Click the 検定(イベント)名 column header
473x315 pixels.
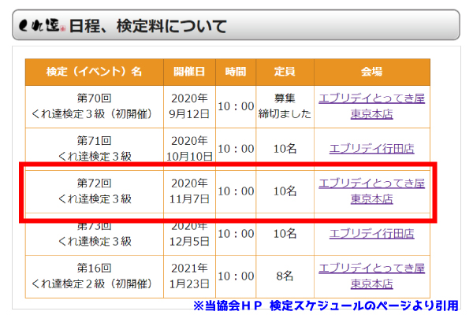point(94,72)
